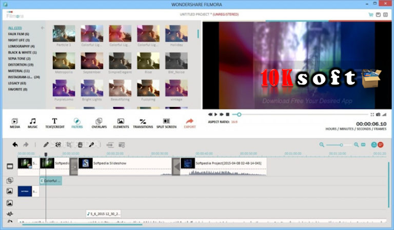Click the overlay effects track icon

tap(10, 180)
